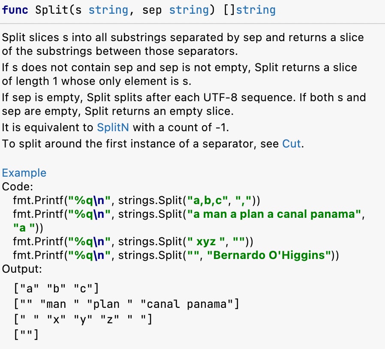Screen dimensions: 385x349
Task: Click the "canal panama" output line
Action: pos(126,304)
